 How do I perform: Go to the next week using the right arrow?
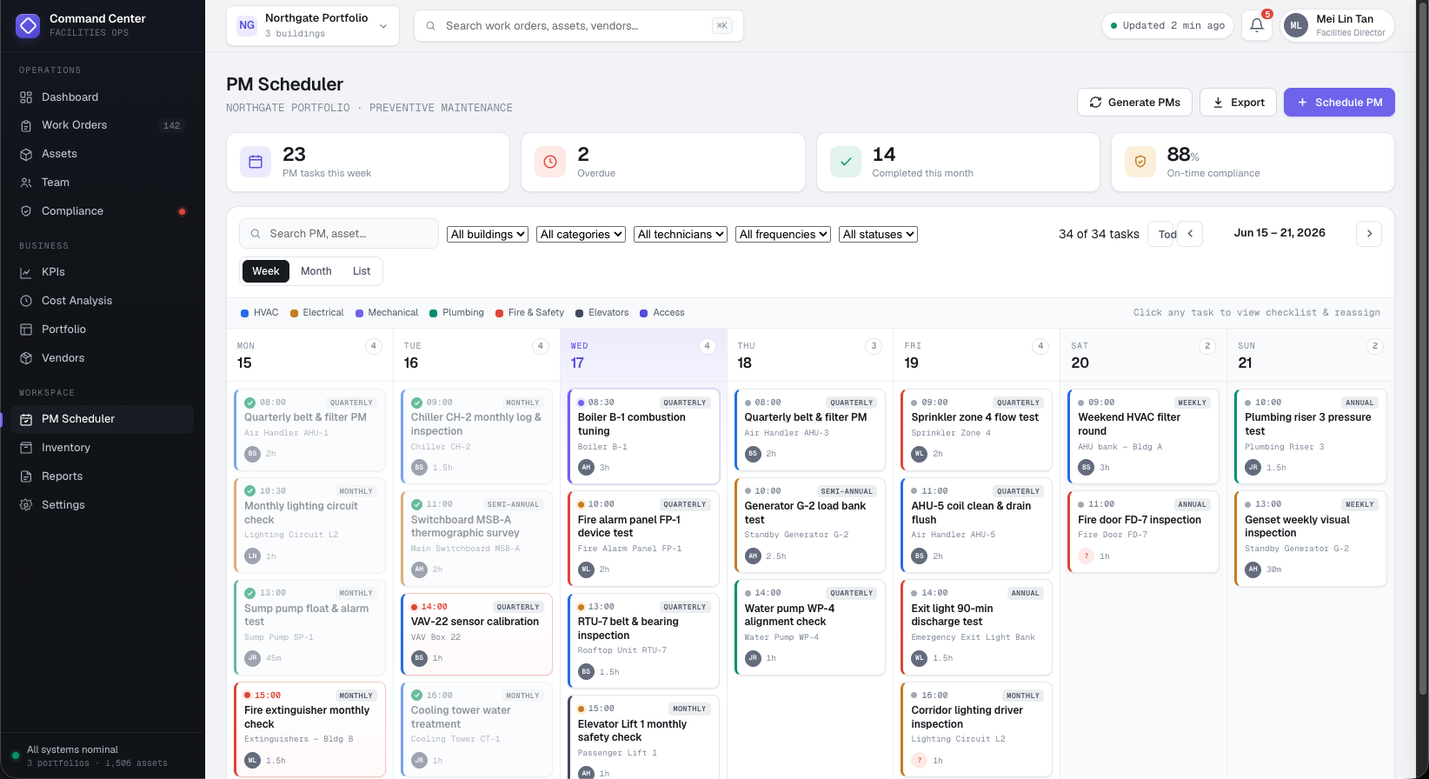1369,233
